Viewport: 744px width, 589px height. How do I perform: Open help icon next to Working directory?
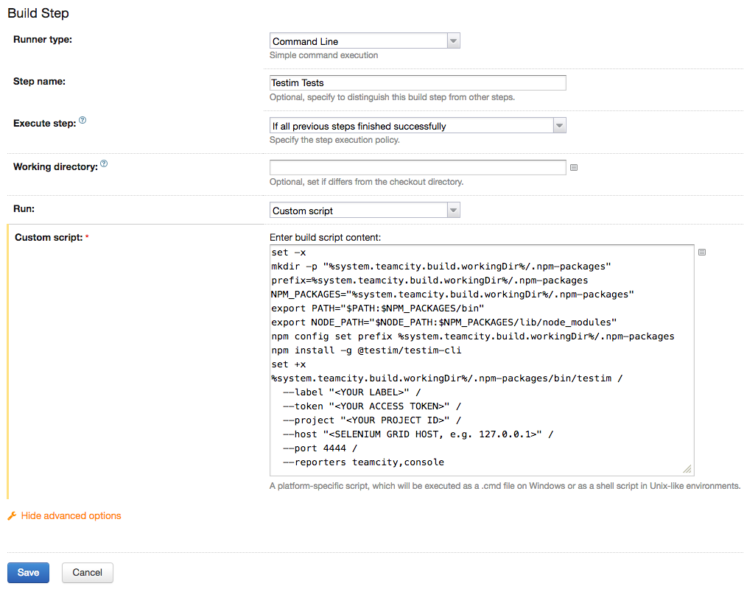[104, 163]
